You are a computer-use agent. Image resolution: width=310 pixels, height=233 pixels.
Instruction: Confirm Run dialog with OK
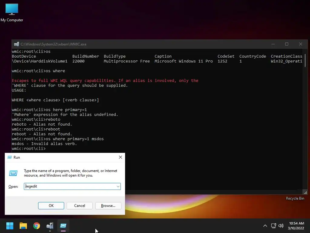point(51,206)
